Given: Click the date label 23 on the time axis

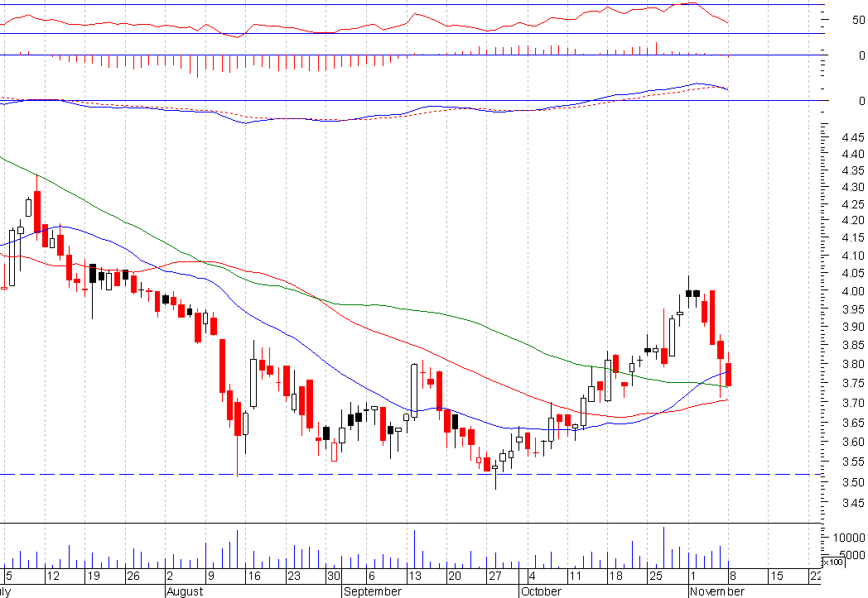Looking at the screenshot, I should (x=293, y=576).
